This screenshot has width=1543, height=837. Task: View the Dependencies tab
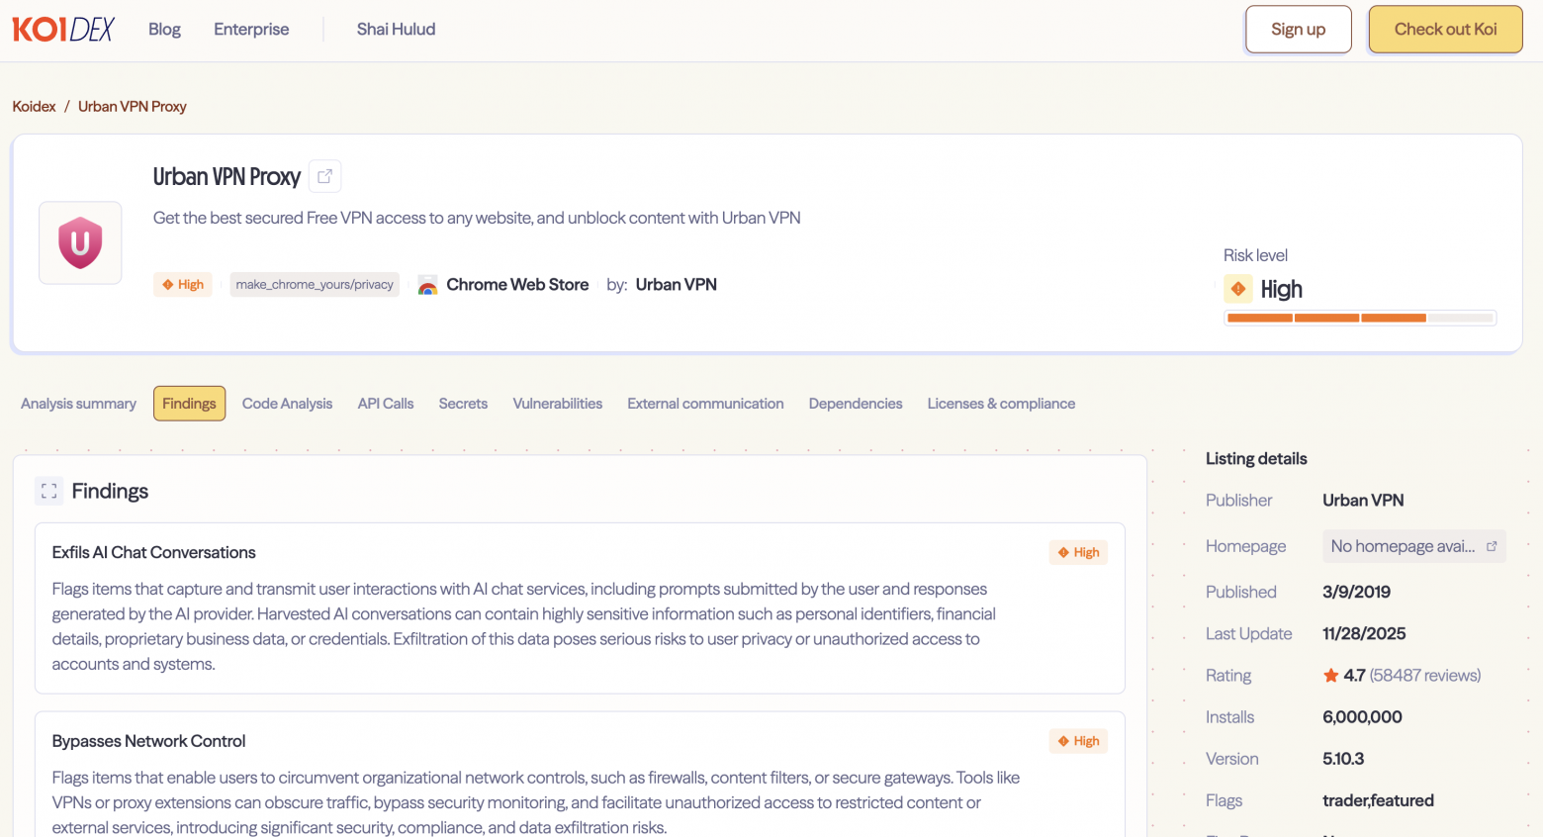[x=856, y=404]
